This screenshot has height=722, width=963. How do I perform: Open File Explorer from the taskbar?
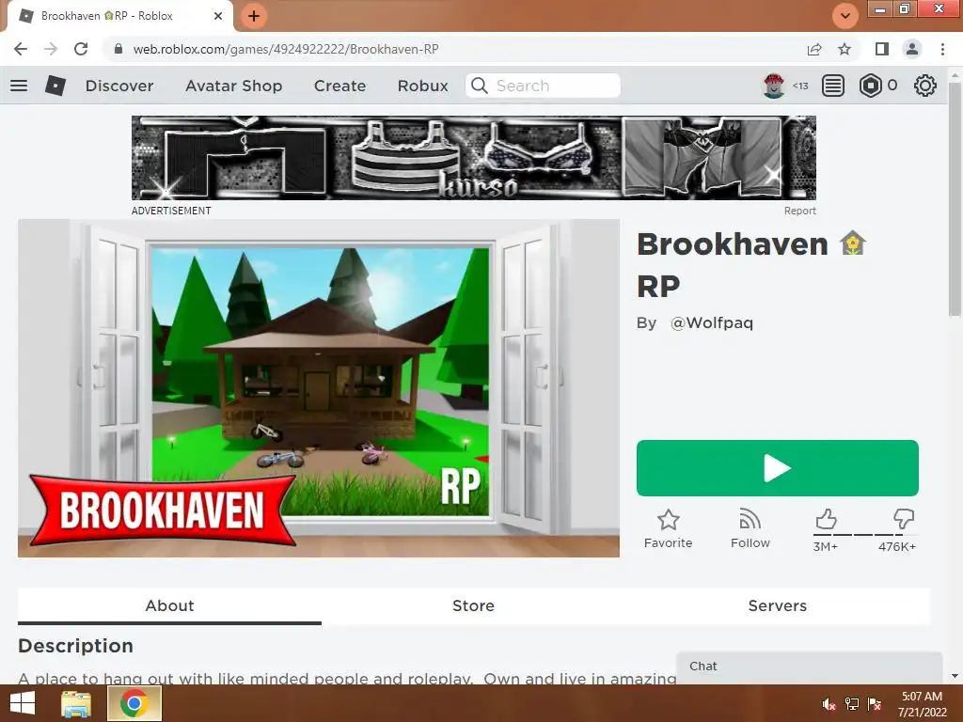click(76, 703)
